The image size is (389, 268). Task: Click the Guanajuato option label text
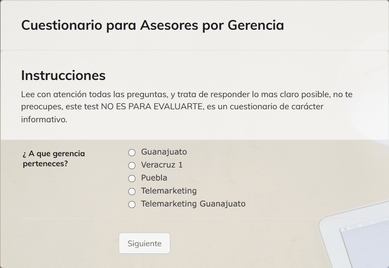164,152
